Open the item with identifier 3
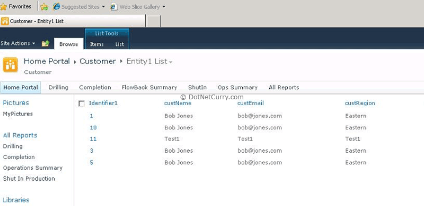Screen dimensions: 424x206 [x=92, y=151]
